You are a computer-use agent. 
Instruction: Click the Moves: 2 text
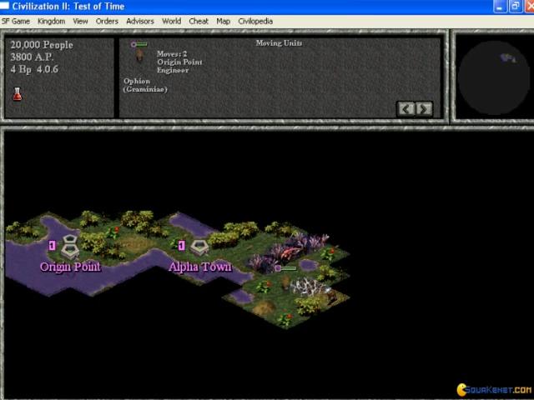point(172,54)
